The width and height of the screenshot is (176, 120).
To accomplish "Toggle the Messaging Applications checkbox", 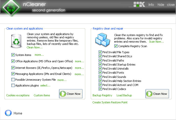I will point(13,74).
